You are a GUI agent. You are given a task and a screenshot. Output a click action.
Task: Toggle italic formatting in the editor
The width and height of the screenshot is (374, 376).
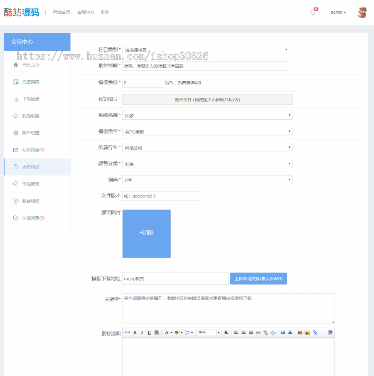[142, 332]
